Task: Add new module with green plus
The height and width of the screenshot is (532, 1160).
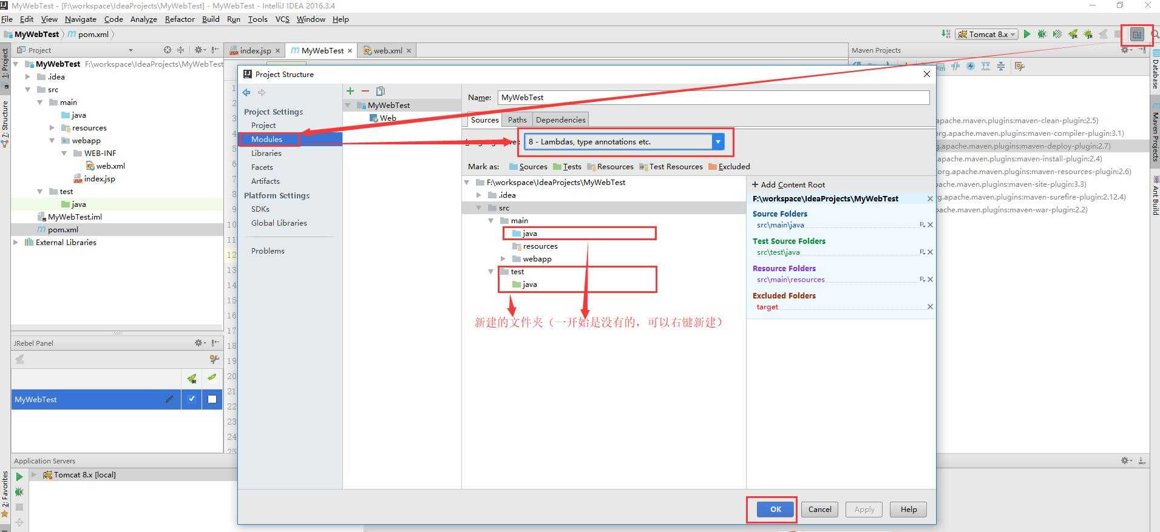Action: click(350, 91)
